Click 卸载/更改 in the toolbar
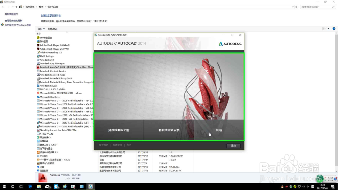 (53, 29)
